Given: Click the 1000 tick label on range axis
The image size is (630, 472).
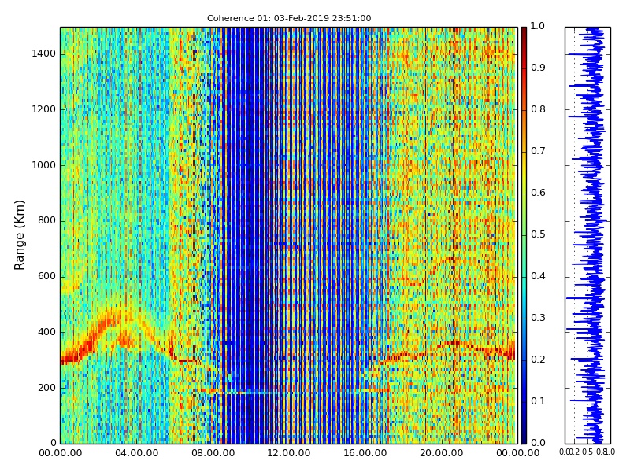Looking at the screenshot, I should pyautogui.click(x=44, y=165).
